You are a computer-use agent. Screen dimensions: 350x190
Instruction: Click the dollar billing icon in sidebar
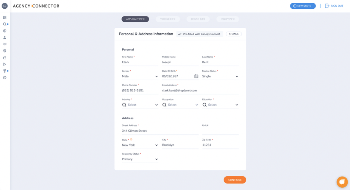click(x=5, y=31)
